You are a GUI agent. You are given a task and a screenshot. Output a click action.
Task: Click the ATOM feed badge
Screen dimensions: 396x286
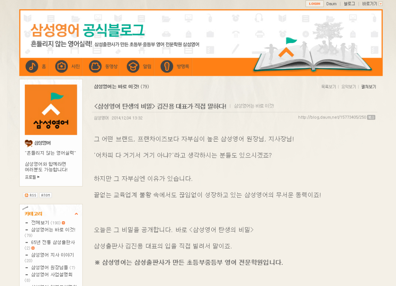coord(45,195)
